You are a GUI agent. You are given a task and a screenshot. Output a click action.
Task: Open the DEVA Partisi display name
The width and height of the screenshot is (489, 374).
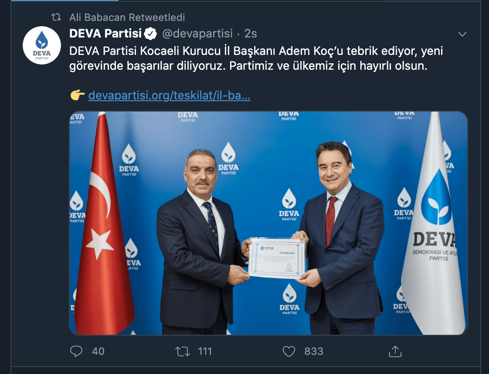point(105,34)
